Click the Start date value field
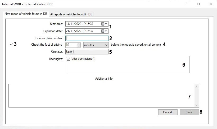 [x=82, y=24]
